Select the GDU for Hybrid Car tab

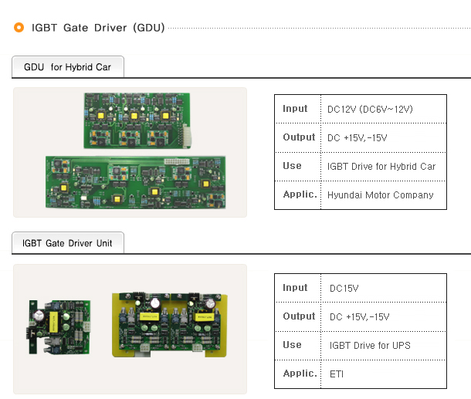click(68, 66)
